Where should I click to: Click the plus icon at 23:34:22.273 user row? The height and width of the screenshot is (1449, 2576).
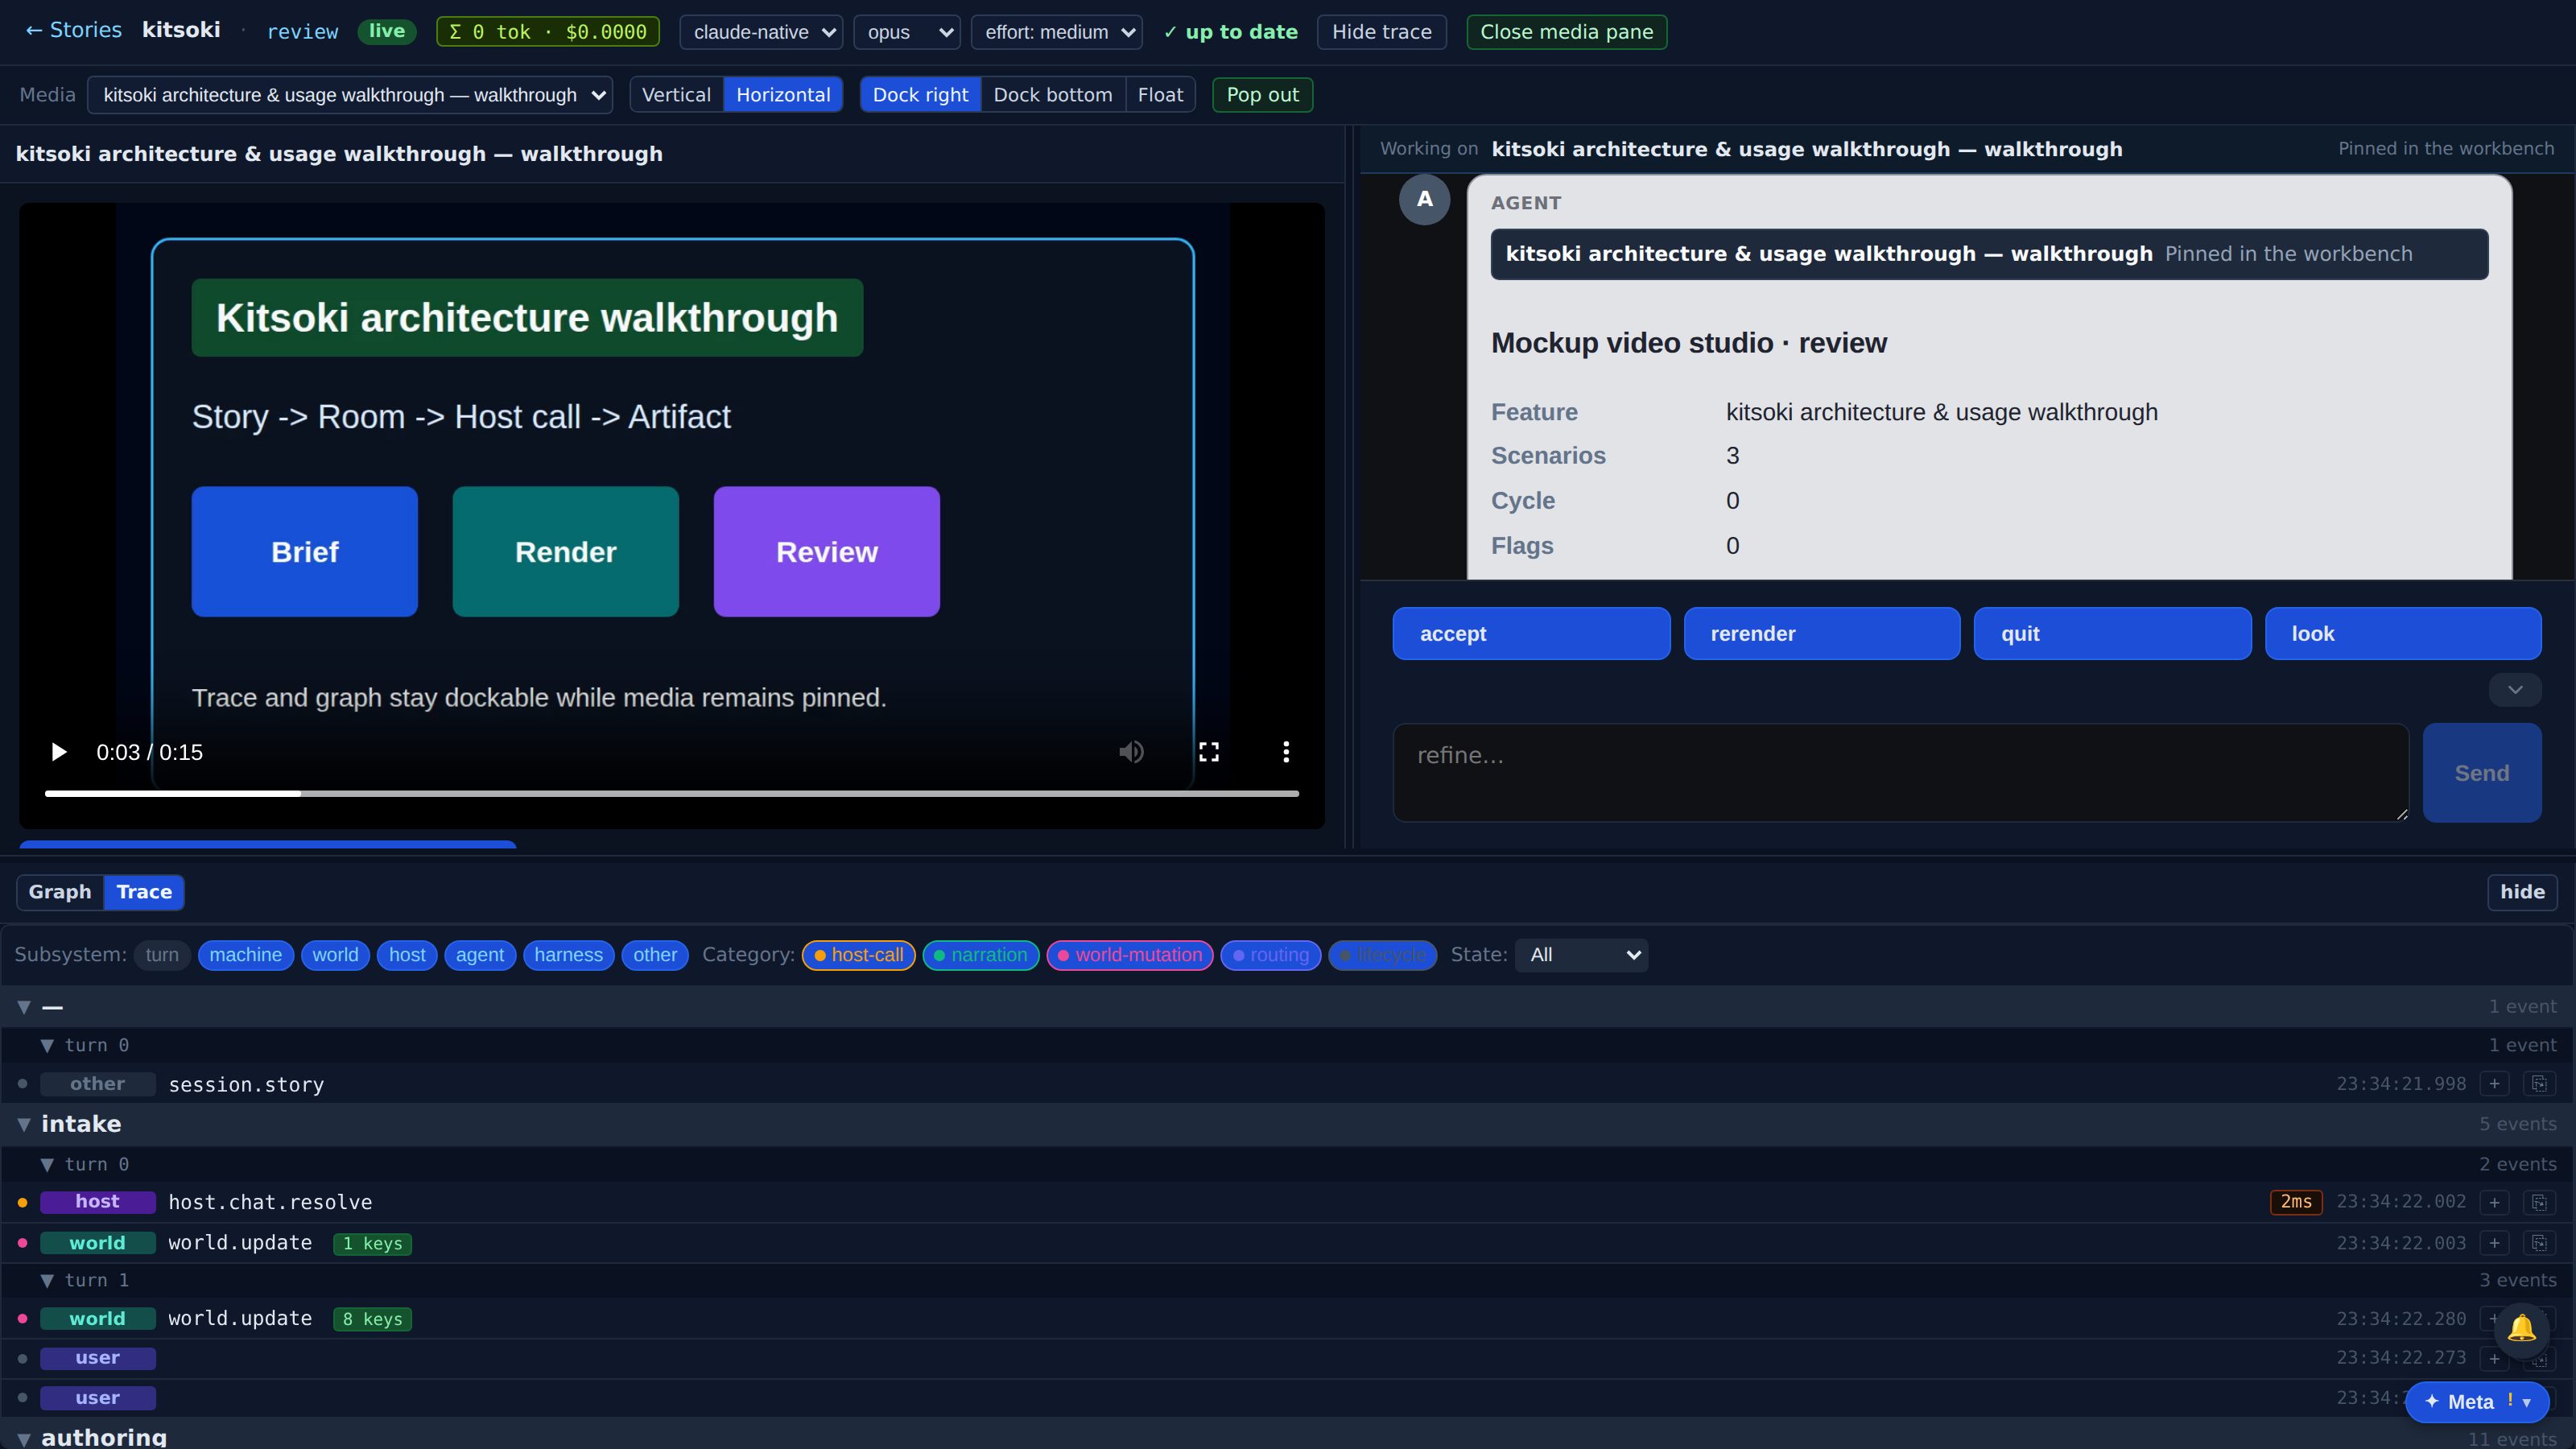click(2495, 1358)
